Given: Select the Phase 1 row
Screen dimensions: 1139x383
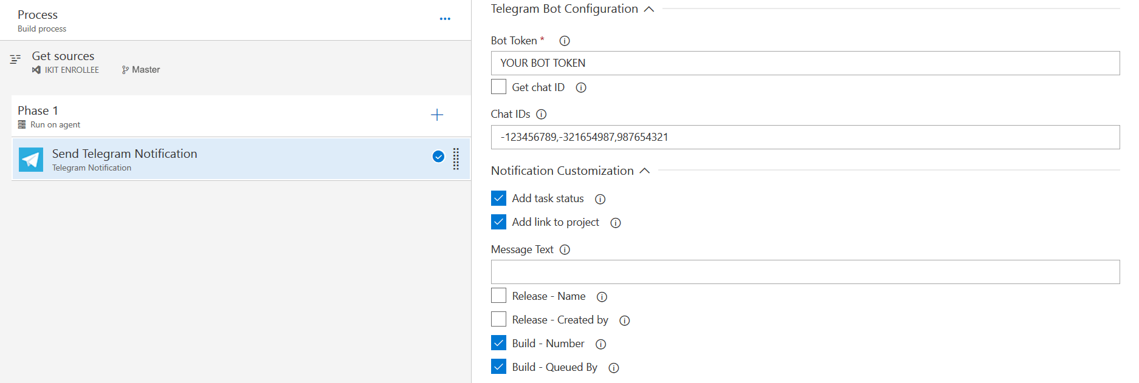Looking at the screenshot, I should coord(241,116).
